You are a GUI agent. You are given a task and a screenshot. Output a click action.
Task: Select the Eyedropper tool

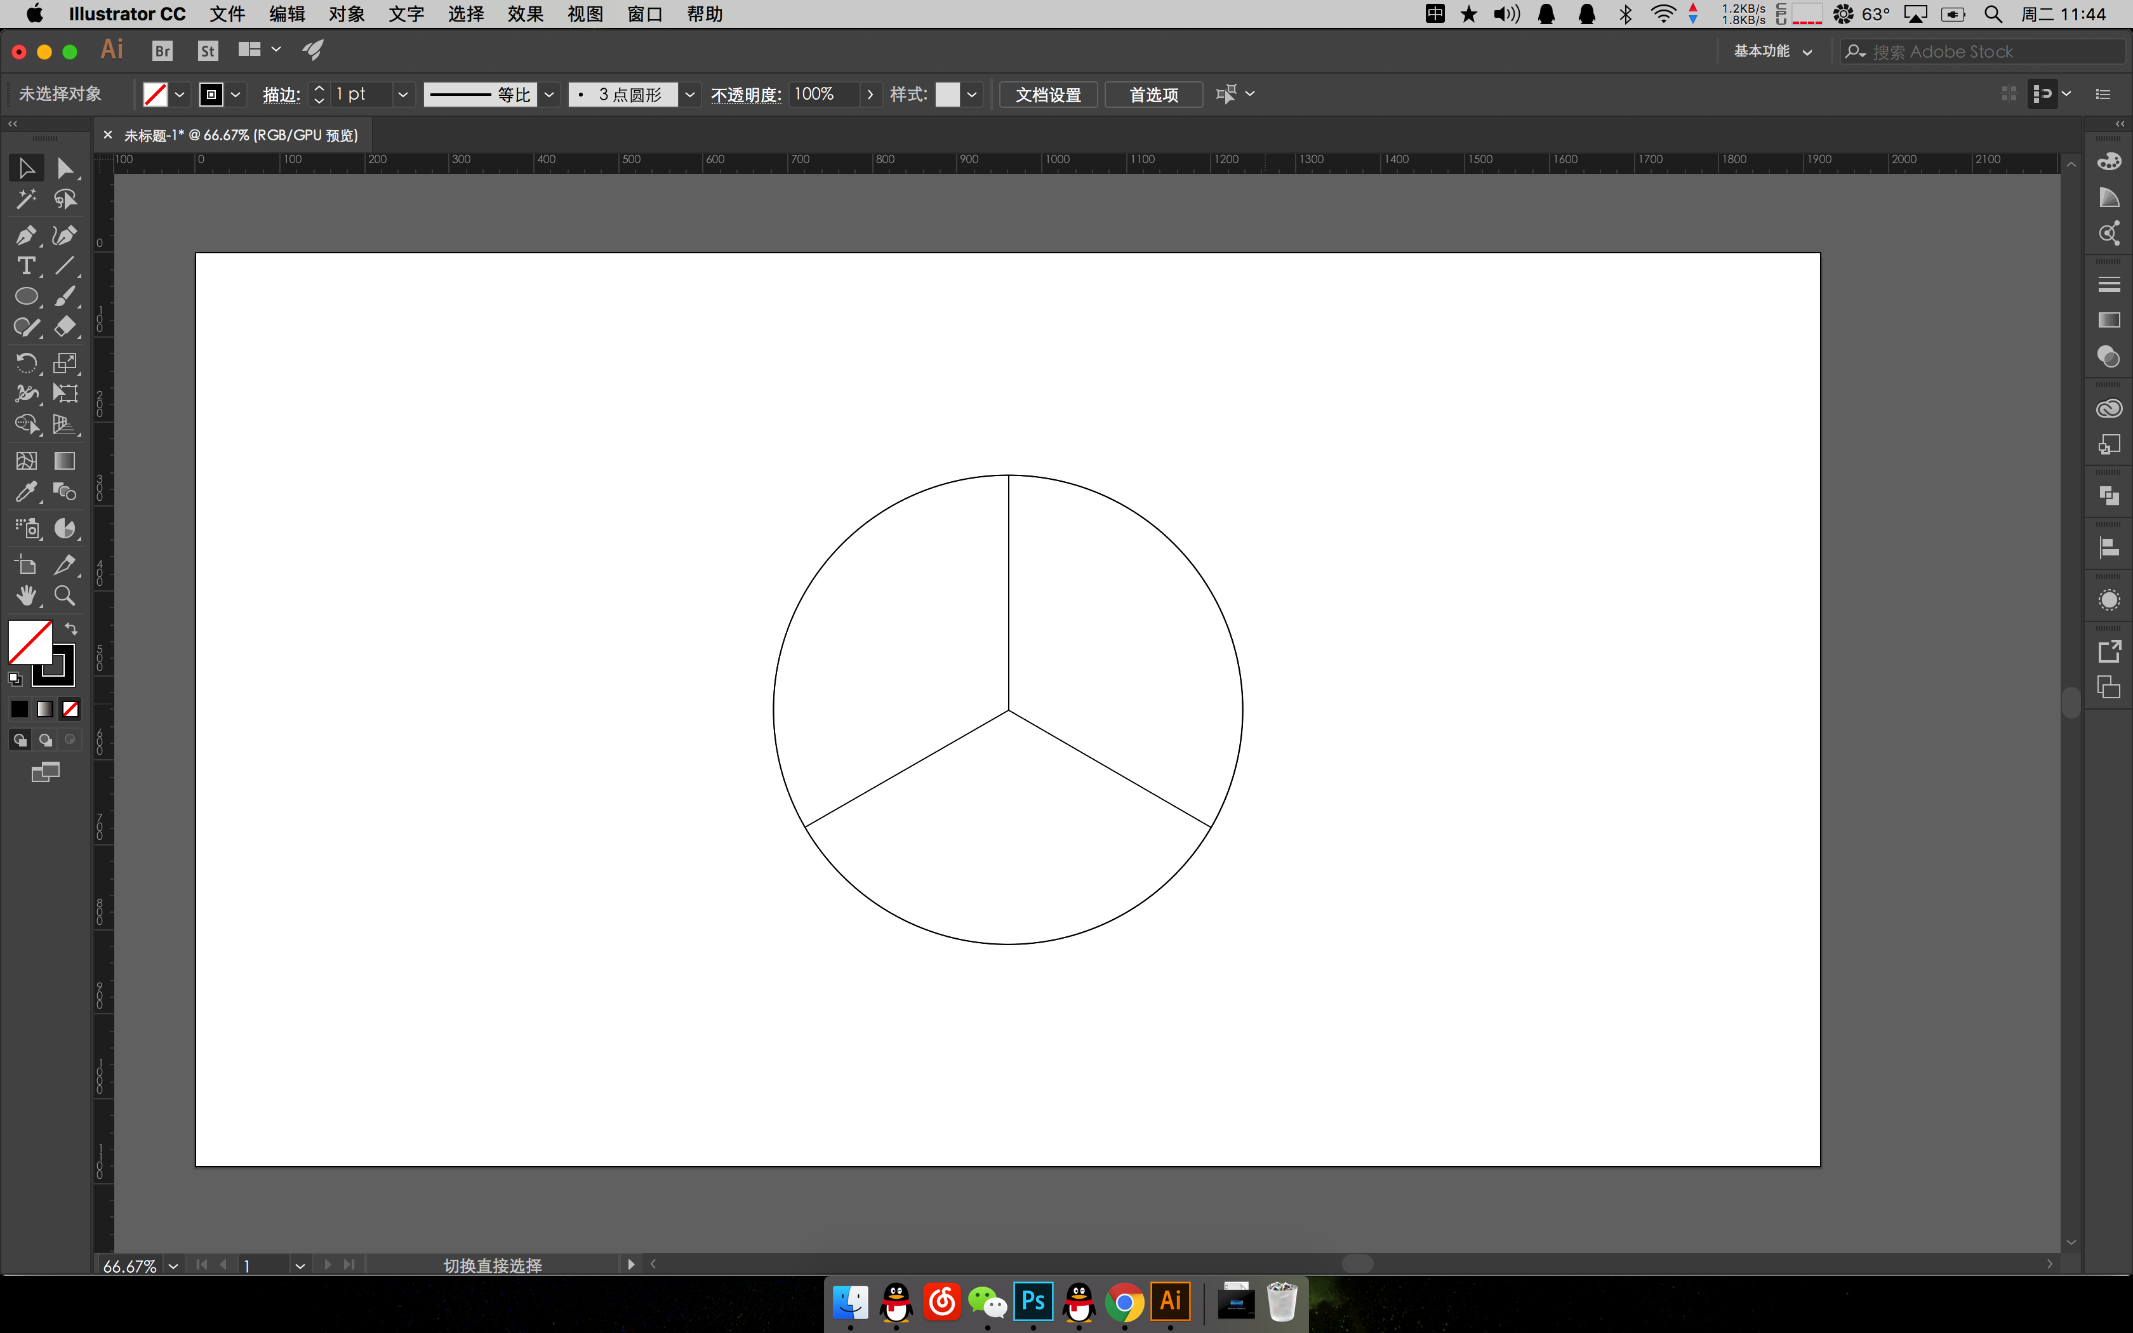(26, 491)
